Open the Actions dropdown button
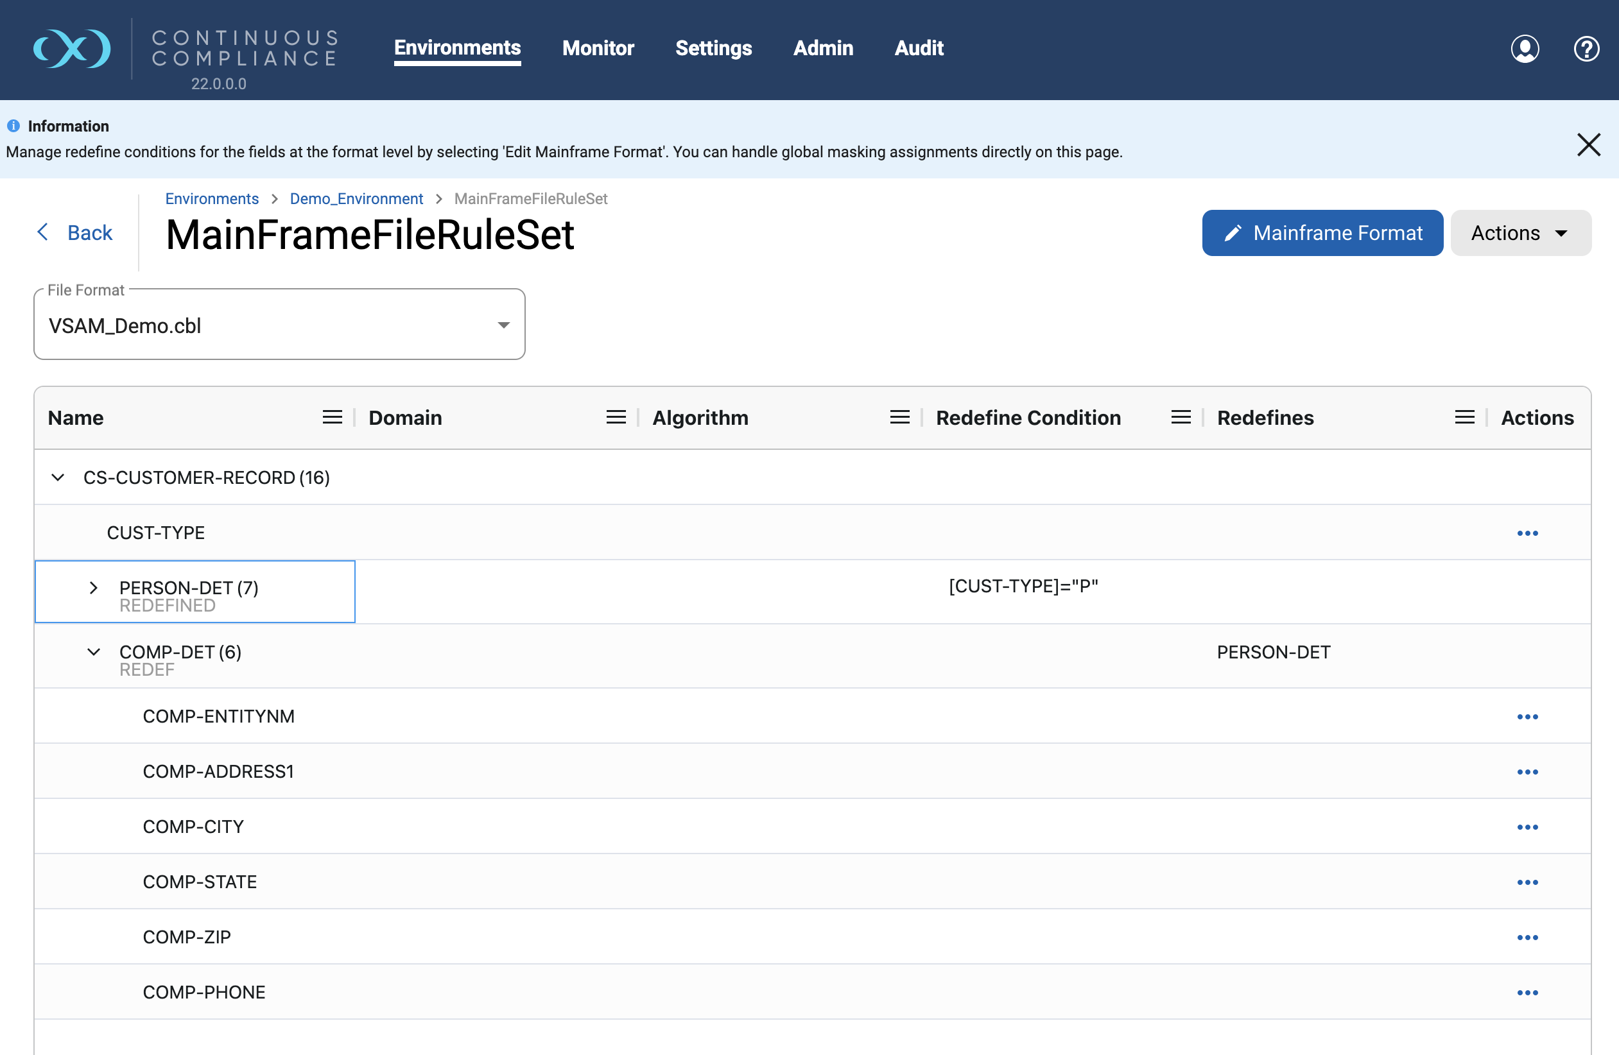This screenshot has height=1055, width=1619. coord(1520,234)
